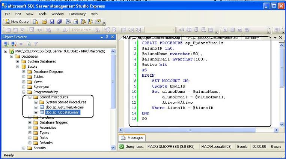Save the current query with the floppy icon

(x=52, y=22)
